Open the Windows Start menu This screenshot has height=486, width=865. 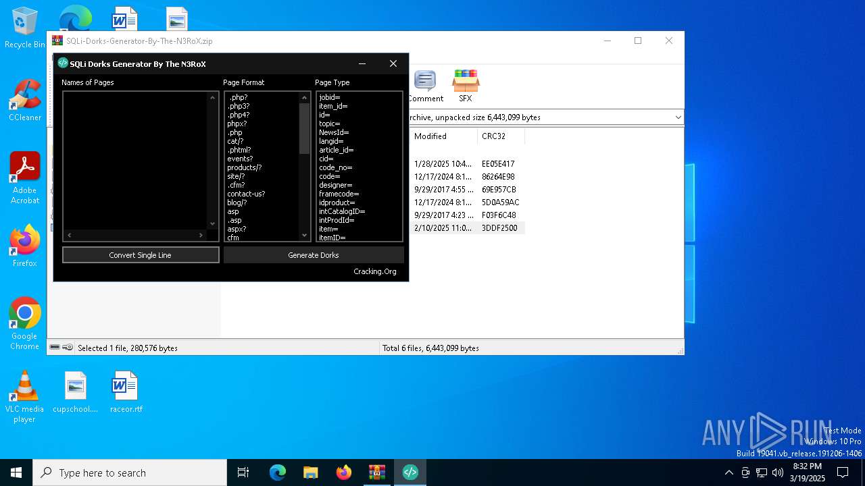coord(16,473)
